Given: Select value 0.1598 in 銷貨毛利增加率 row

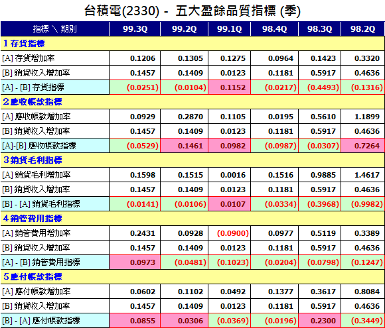Looking at the screenshot, I should pyautogui.click(x=143, y=175).
